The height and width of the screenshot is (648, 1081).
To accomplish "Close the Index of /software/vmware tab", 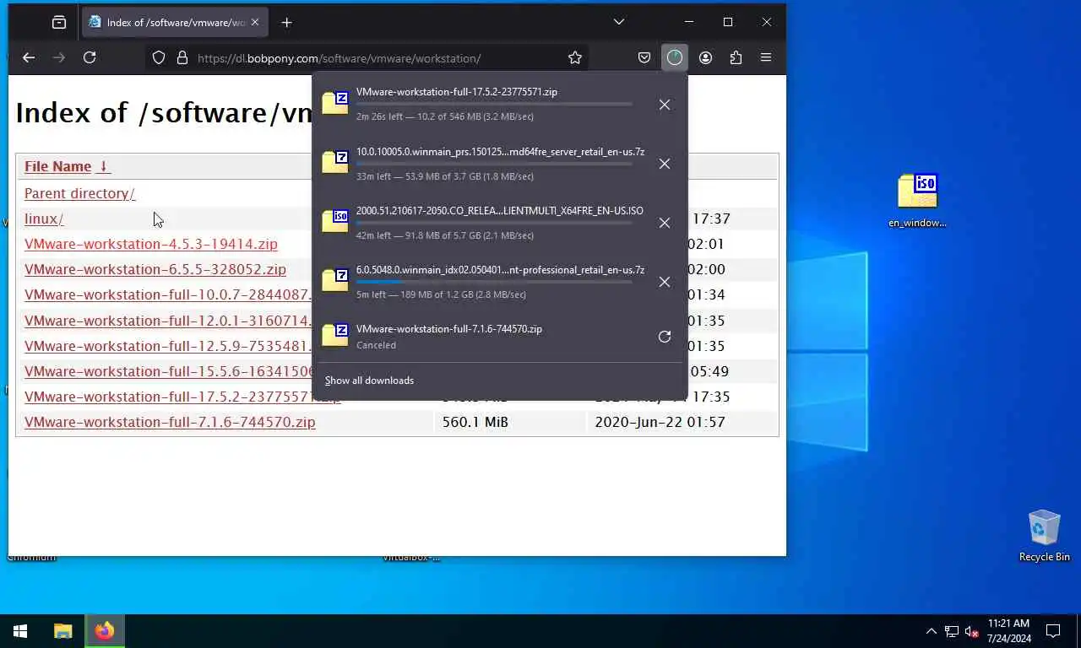I will (255, 22).
